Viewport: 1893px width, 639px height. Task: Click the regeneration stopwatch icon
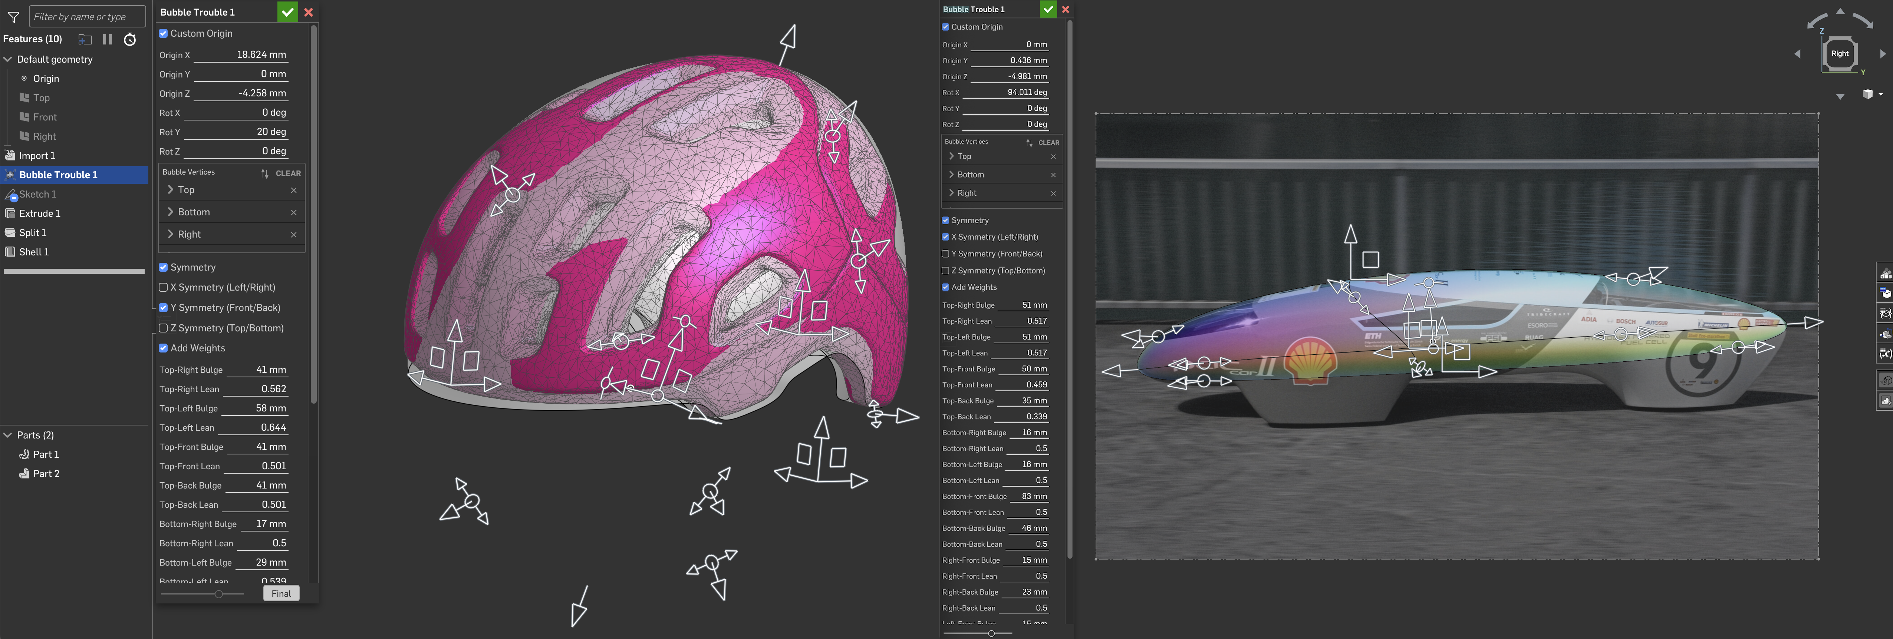coord(130,40)
